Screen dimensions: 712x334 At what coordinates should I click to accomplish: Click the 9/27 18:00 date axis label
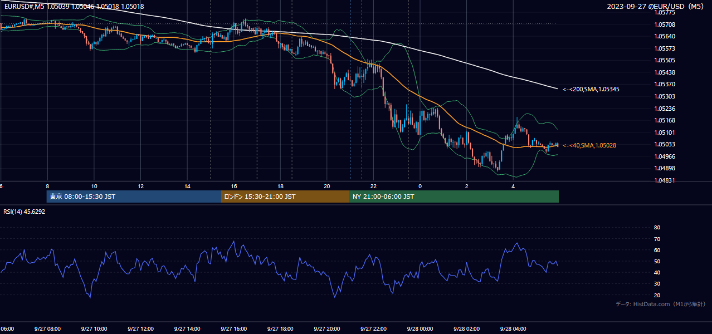280,328
